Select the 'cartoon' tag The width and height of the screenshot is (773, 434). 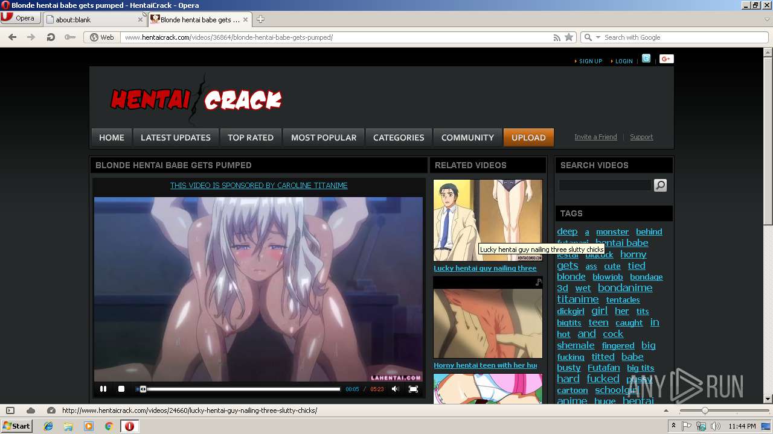click(573, 390)
